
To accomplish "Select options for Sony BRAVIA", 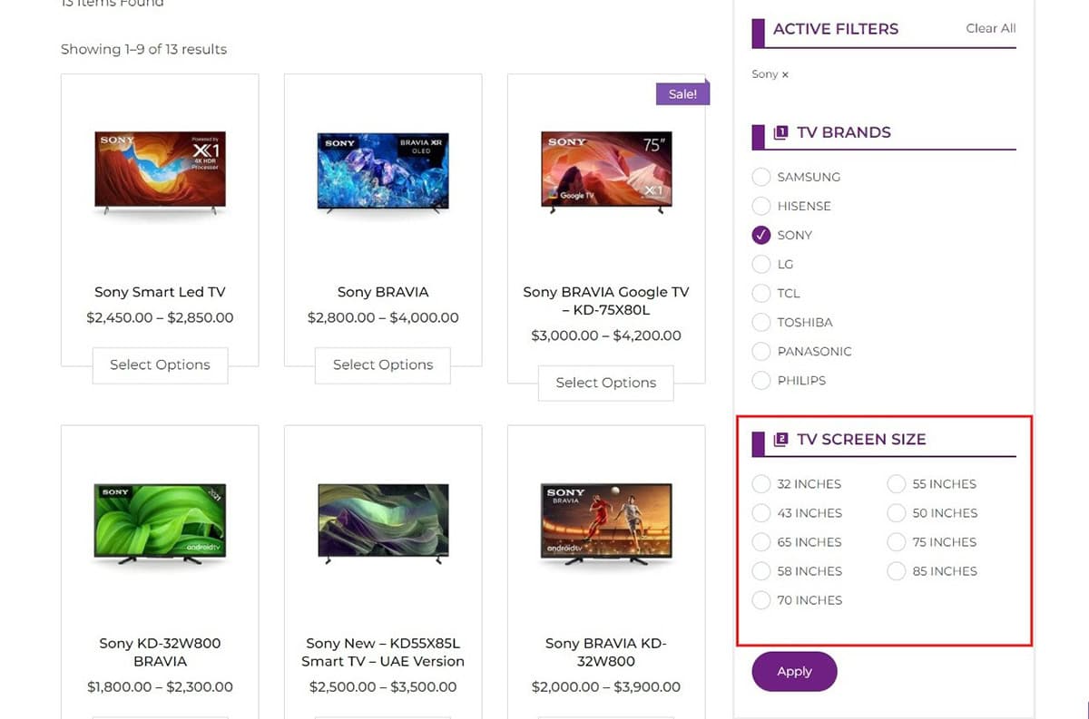I will 383,364.
